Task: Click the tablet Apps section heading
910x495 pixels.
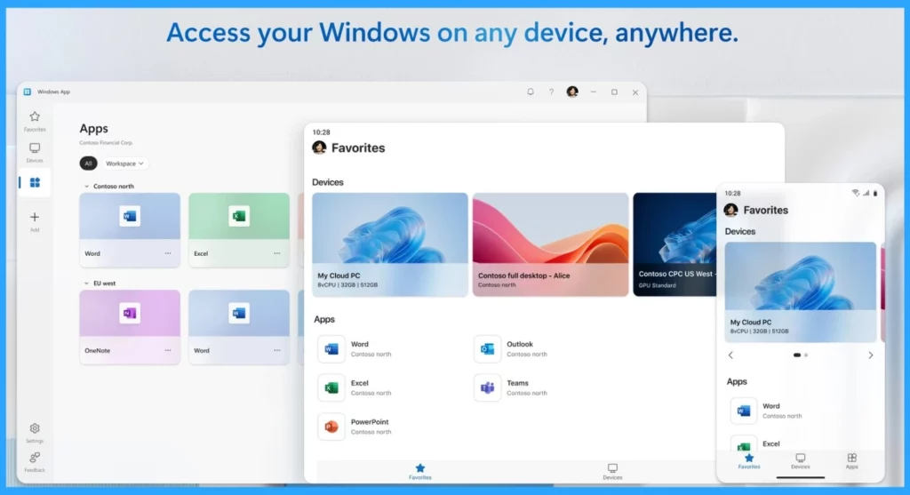Action: 324,319
